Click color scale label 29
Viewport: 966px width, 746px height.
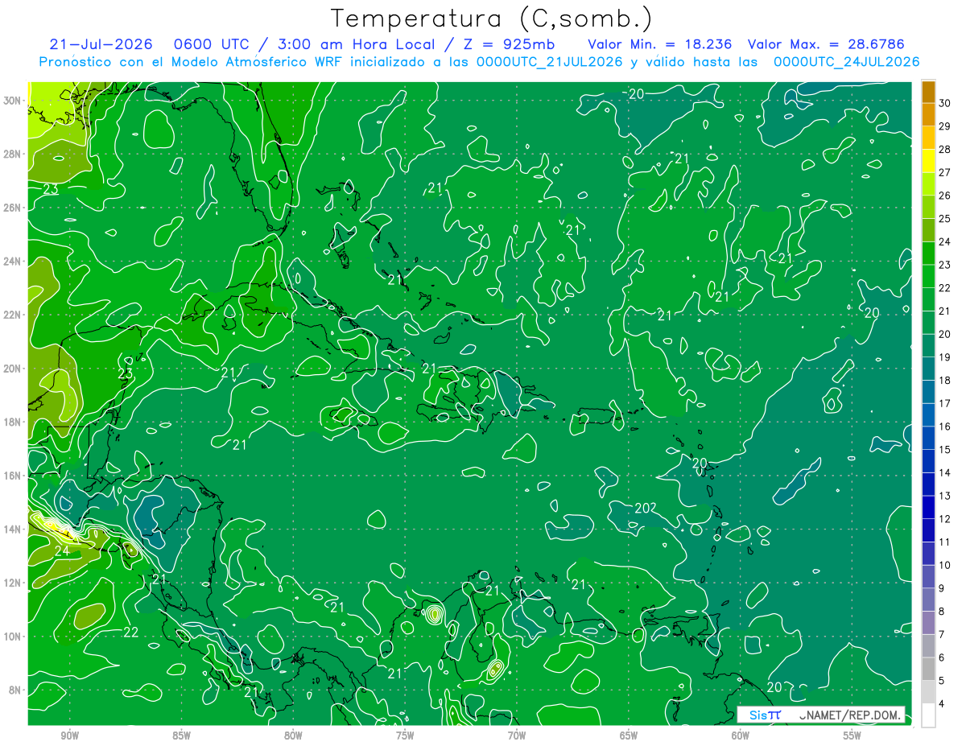[945, 126]
